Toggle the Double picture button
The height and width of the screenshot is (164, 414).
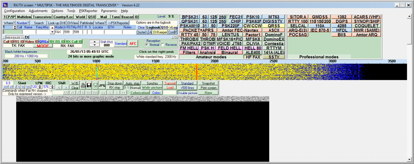(187, 93)
